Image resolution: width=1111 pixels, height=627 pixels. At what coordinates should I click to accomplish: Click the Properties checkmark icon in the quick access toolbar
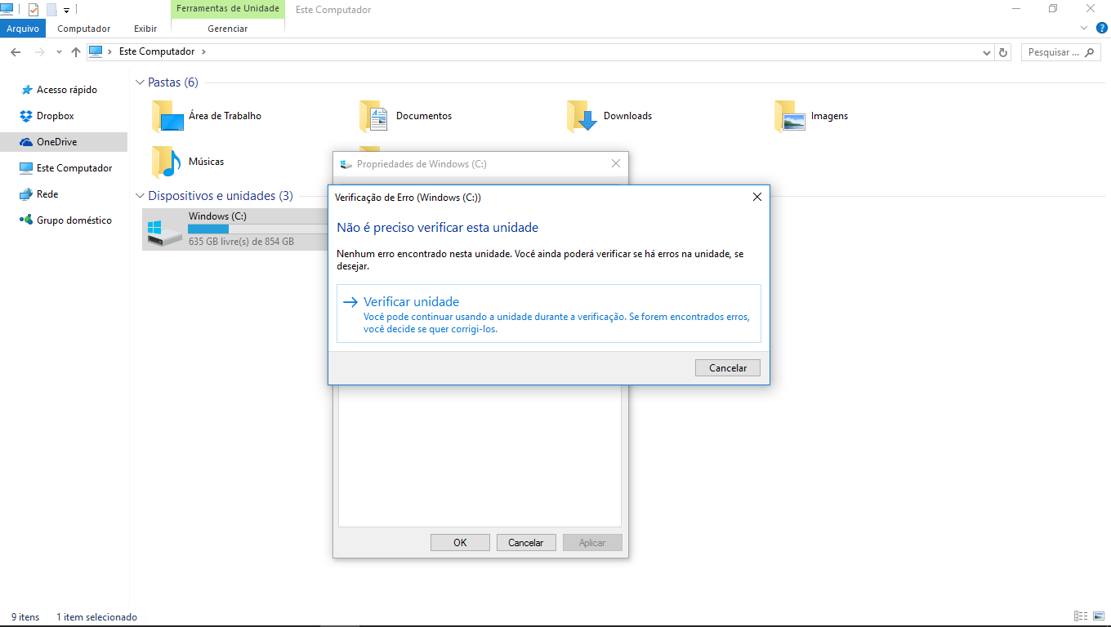coord(33,10)
